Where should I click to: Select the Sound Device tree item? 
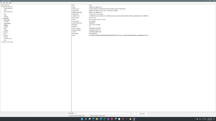[7, 23]
